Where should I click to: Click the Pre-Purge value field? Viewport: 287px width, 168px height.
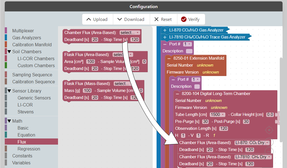point(205,121)
